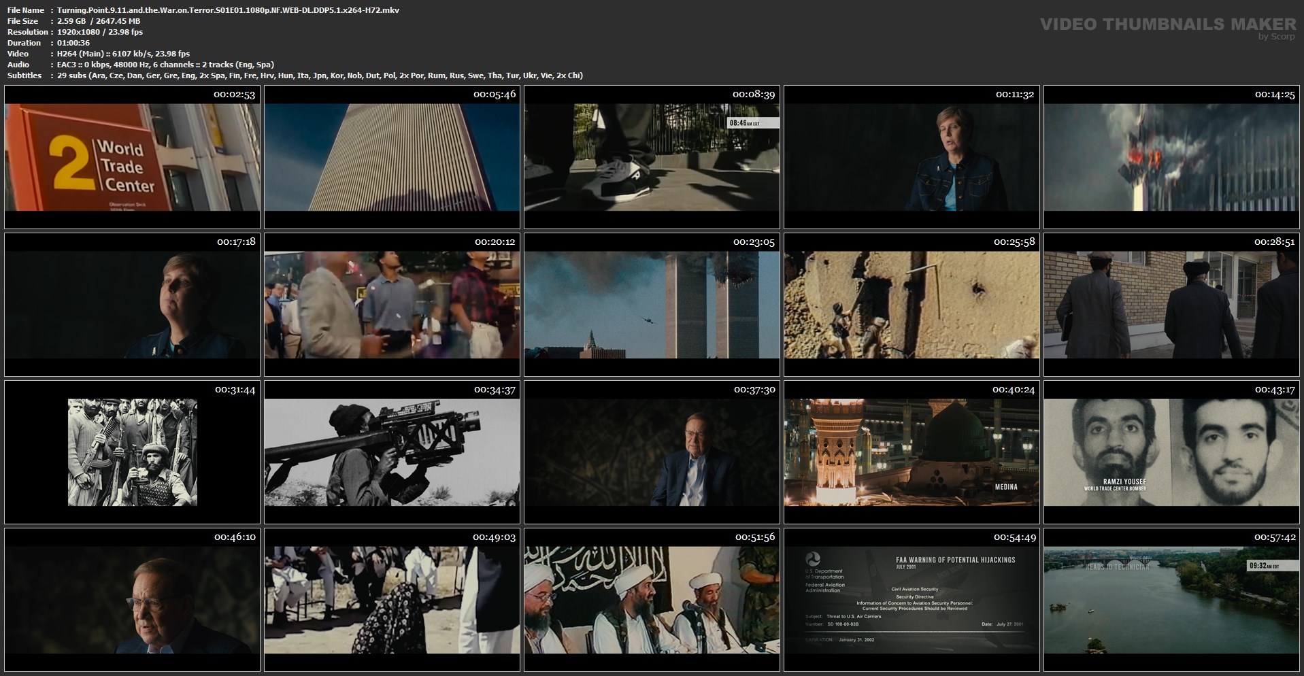
Task: Select the 00:54:49 FAA warning document thumbnail
Action: [x=912, y=600]
